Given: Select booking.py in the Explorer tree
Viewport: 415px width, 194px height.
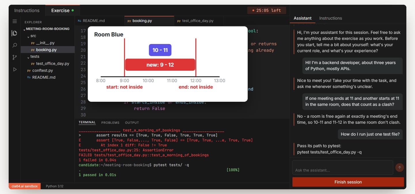Looking at the screenshot, I should 48,50.
